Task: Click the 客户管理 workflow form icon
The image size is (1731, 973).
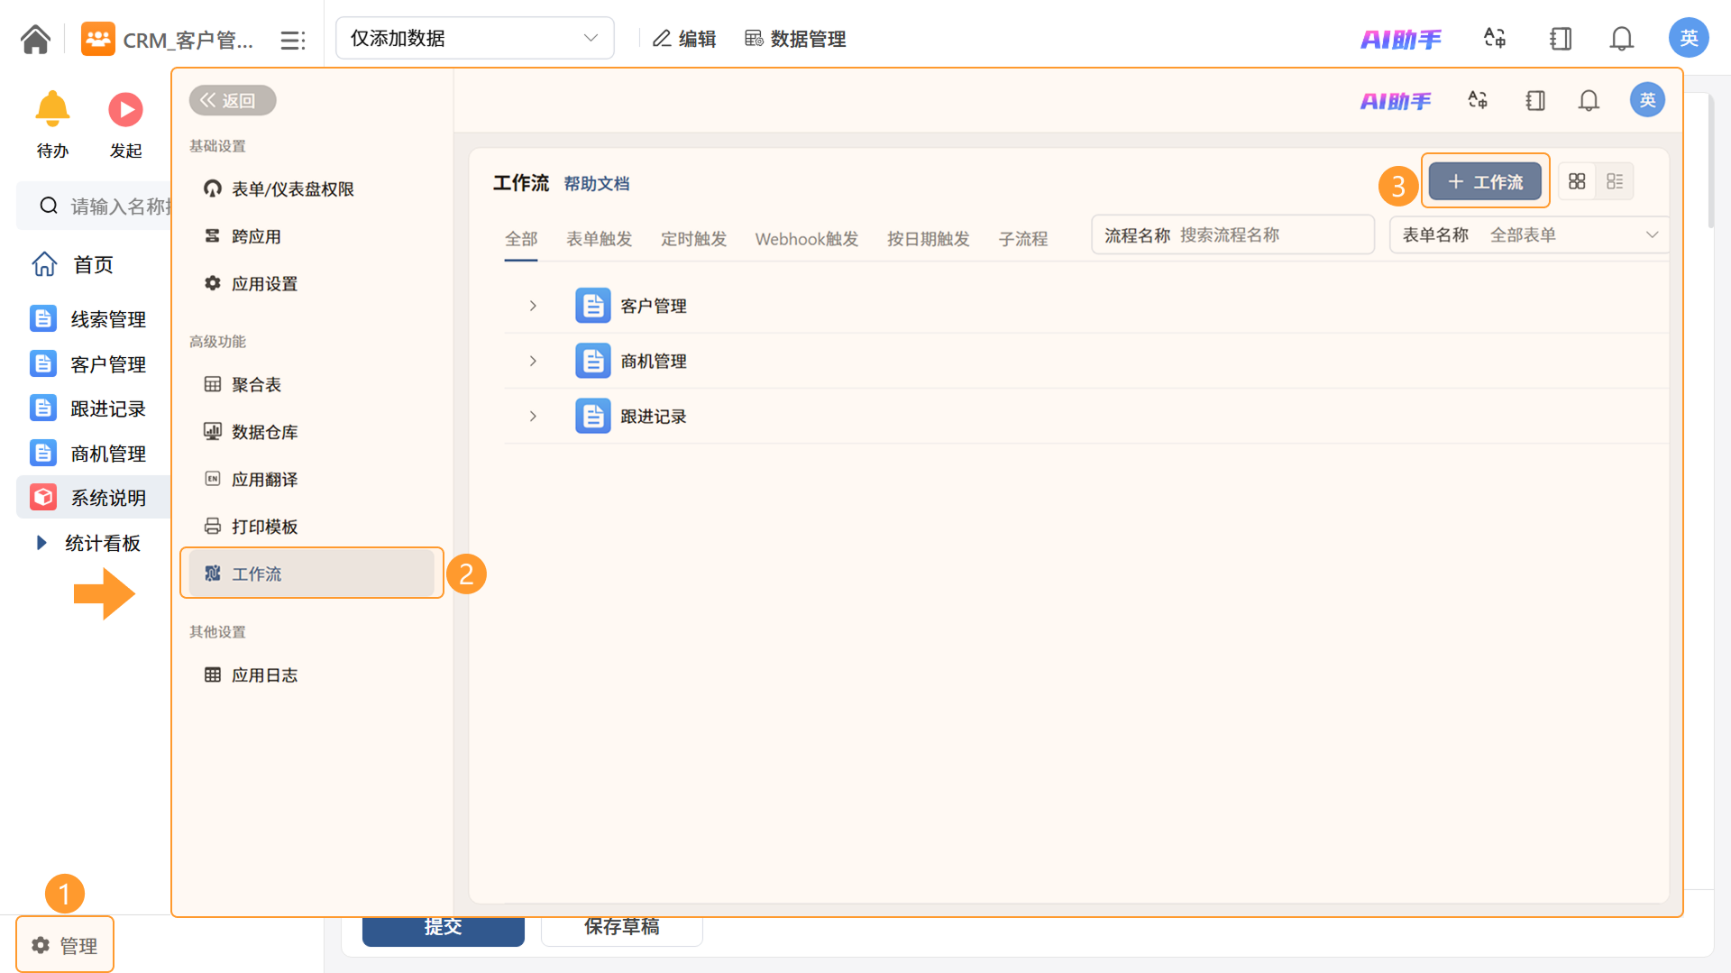Action: point(592,306)
